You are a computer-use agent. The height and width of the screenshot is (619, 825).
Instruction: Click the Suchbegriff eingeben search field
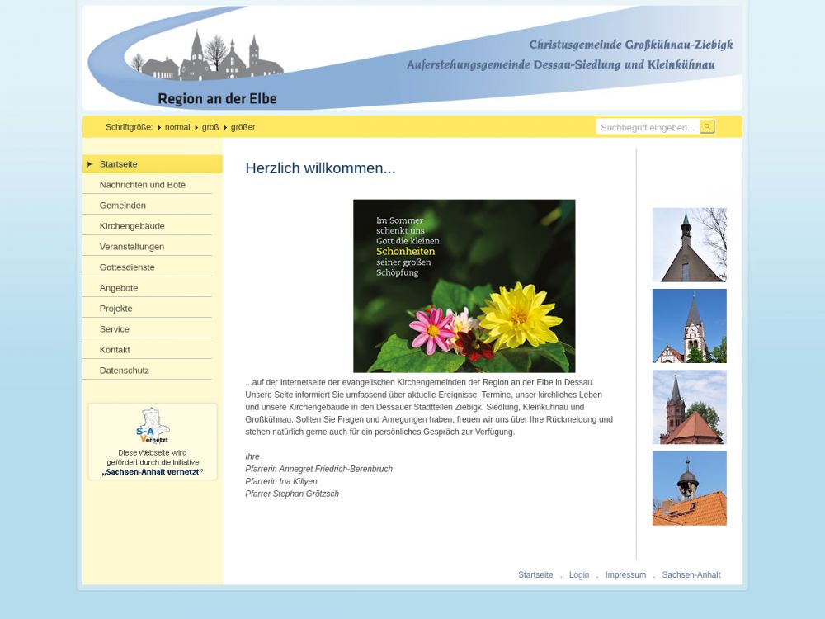(x=648, y=127)
